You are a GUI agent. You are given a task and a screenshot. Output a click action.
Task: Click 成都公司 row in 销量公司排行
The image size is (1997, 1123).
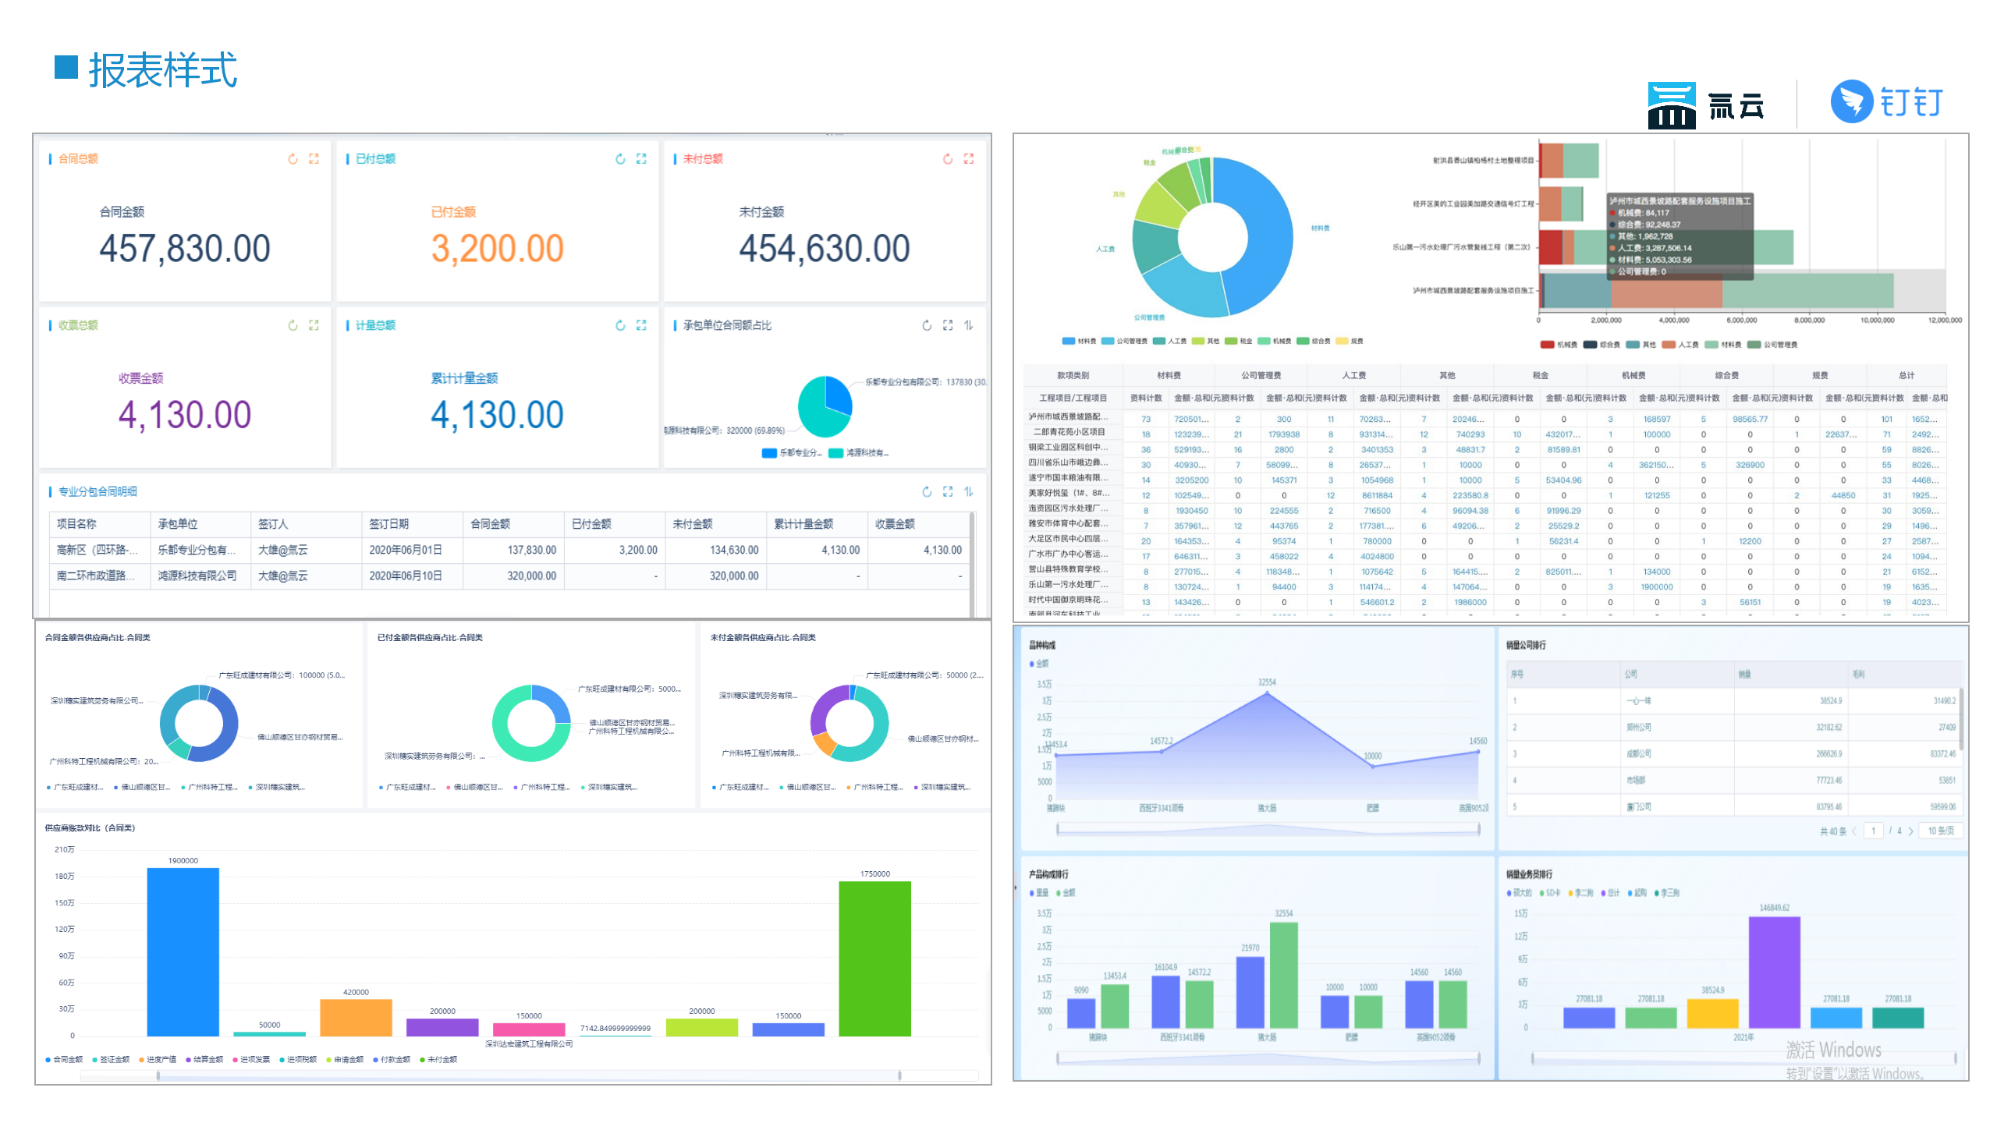click(x=1733, y=754)
